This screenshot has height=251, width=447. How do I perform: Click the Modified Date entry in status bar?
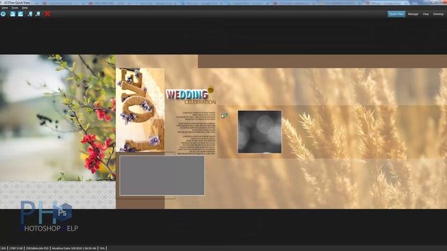pos(74,248)
